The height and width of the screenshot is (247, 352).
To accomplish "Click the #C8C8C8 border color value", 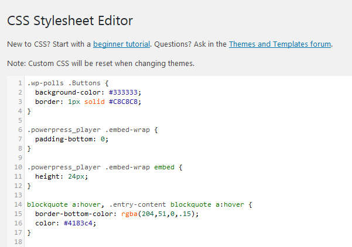I will point(124,102).
